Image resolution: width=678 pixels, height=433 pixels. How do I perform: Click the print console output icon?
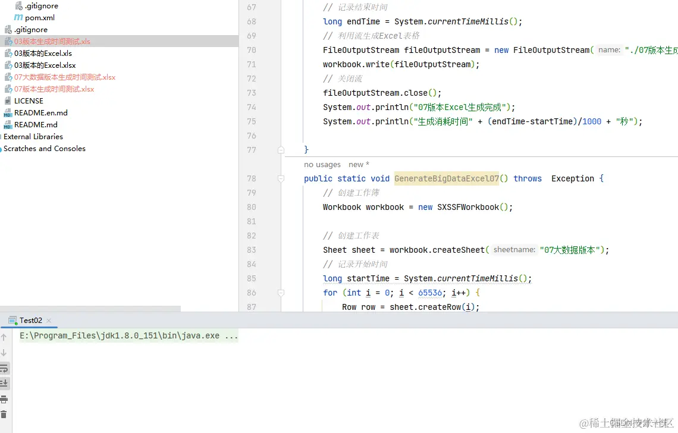click(4, 399)
